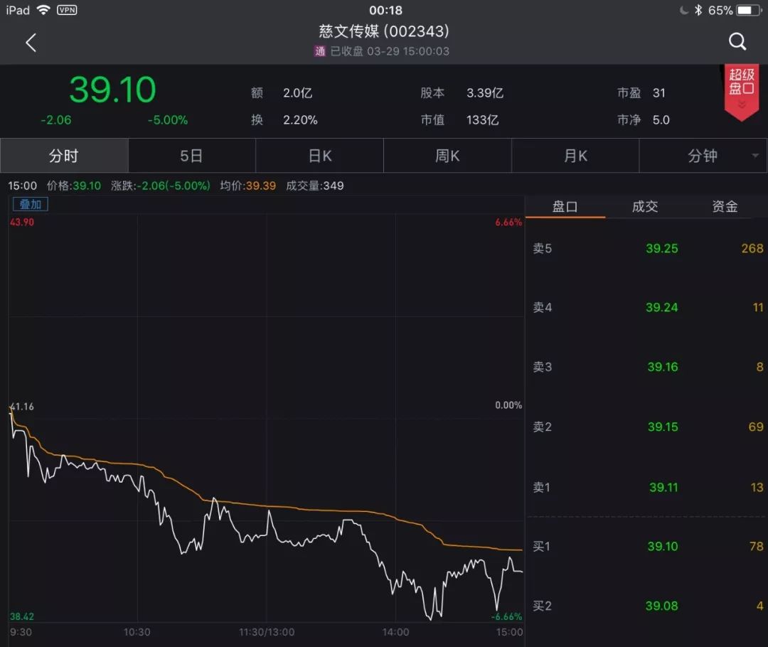Tap the 买1 volume 78
This screenshot has width=768, height=647.
(x=756, y=546)
